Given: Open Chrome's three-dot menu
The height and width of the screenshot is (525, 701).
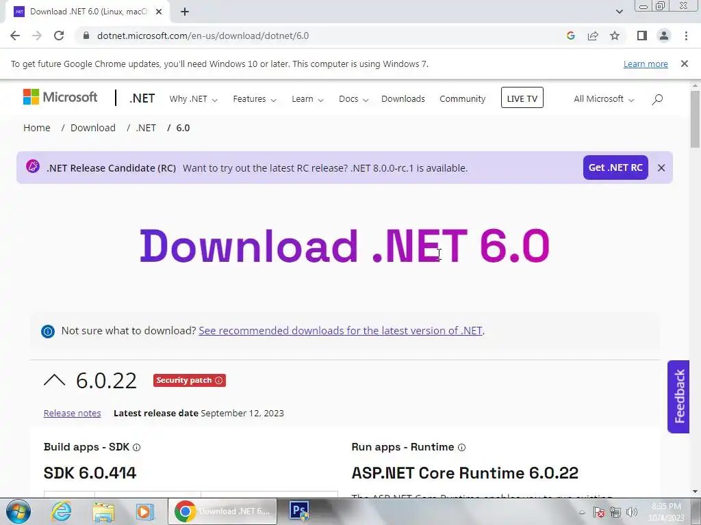Looking at the screenshot, I should [686, 36].
